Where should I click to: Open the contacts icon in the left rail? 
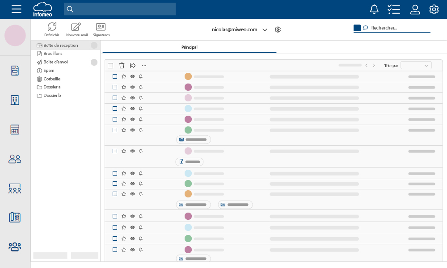pos(15,159)
